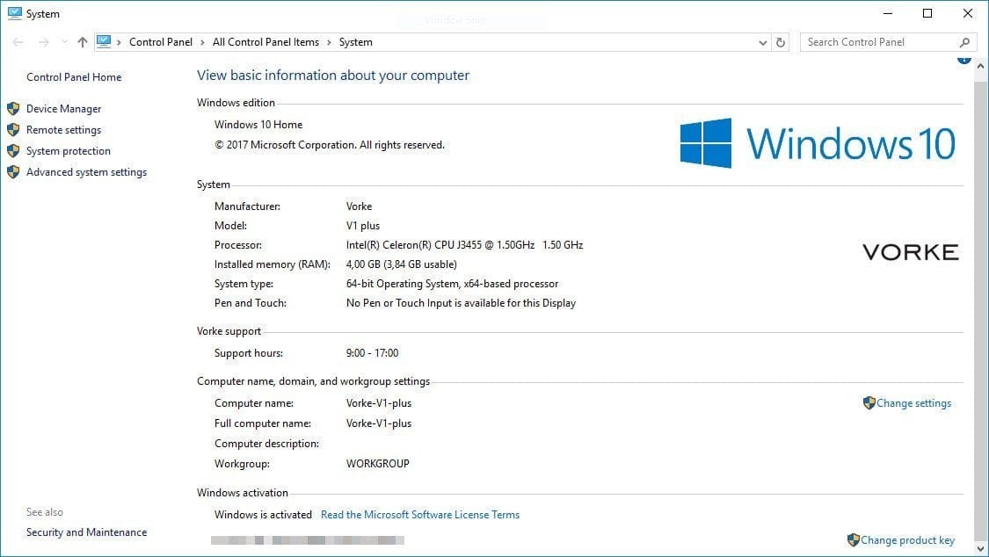Open Change product key link

(x=907, y=540)
